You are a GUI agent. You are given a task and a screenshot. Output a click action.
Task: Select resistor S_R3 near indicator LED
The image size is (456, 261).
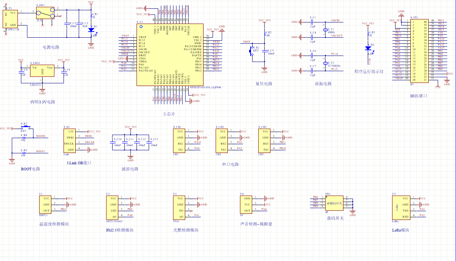[368, 34]
